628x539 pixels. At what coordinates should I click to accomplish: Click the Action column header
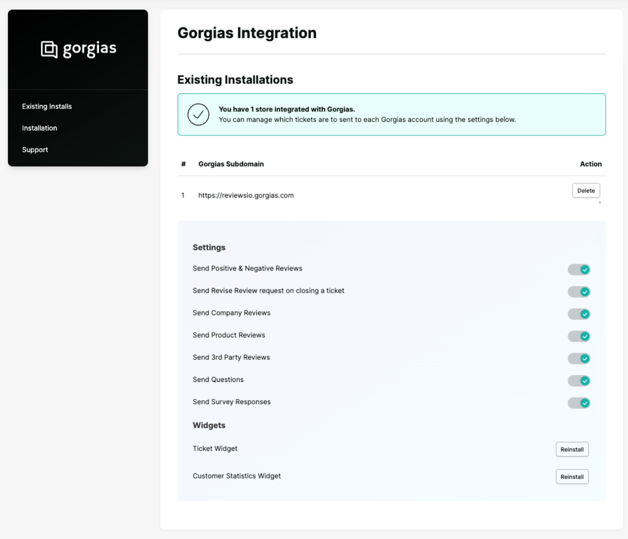tap(591, 164)
